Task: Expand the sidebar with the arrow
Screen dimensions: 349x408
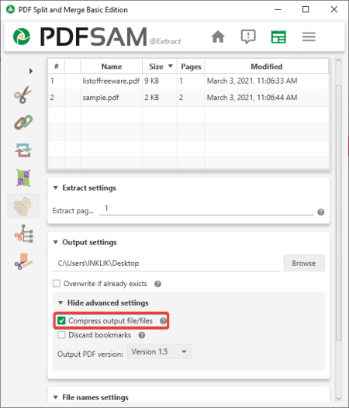Action: pyautogui.click(x=31, y=71)
